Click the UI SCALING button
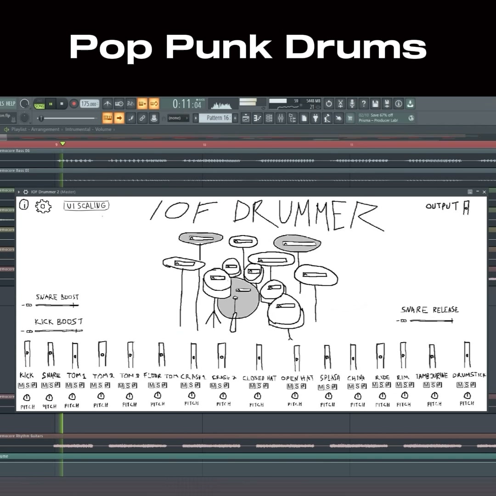This screenshot has width=496, height=496. [x=86, y=206]
